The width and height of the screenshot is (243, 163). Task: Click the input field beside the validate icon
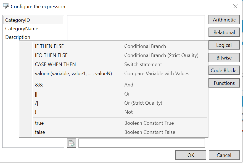(142, 143)
